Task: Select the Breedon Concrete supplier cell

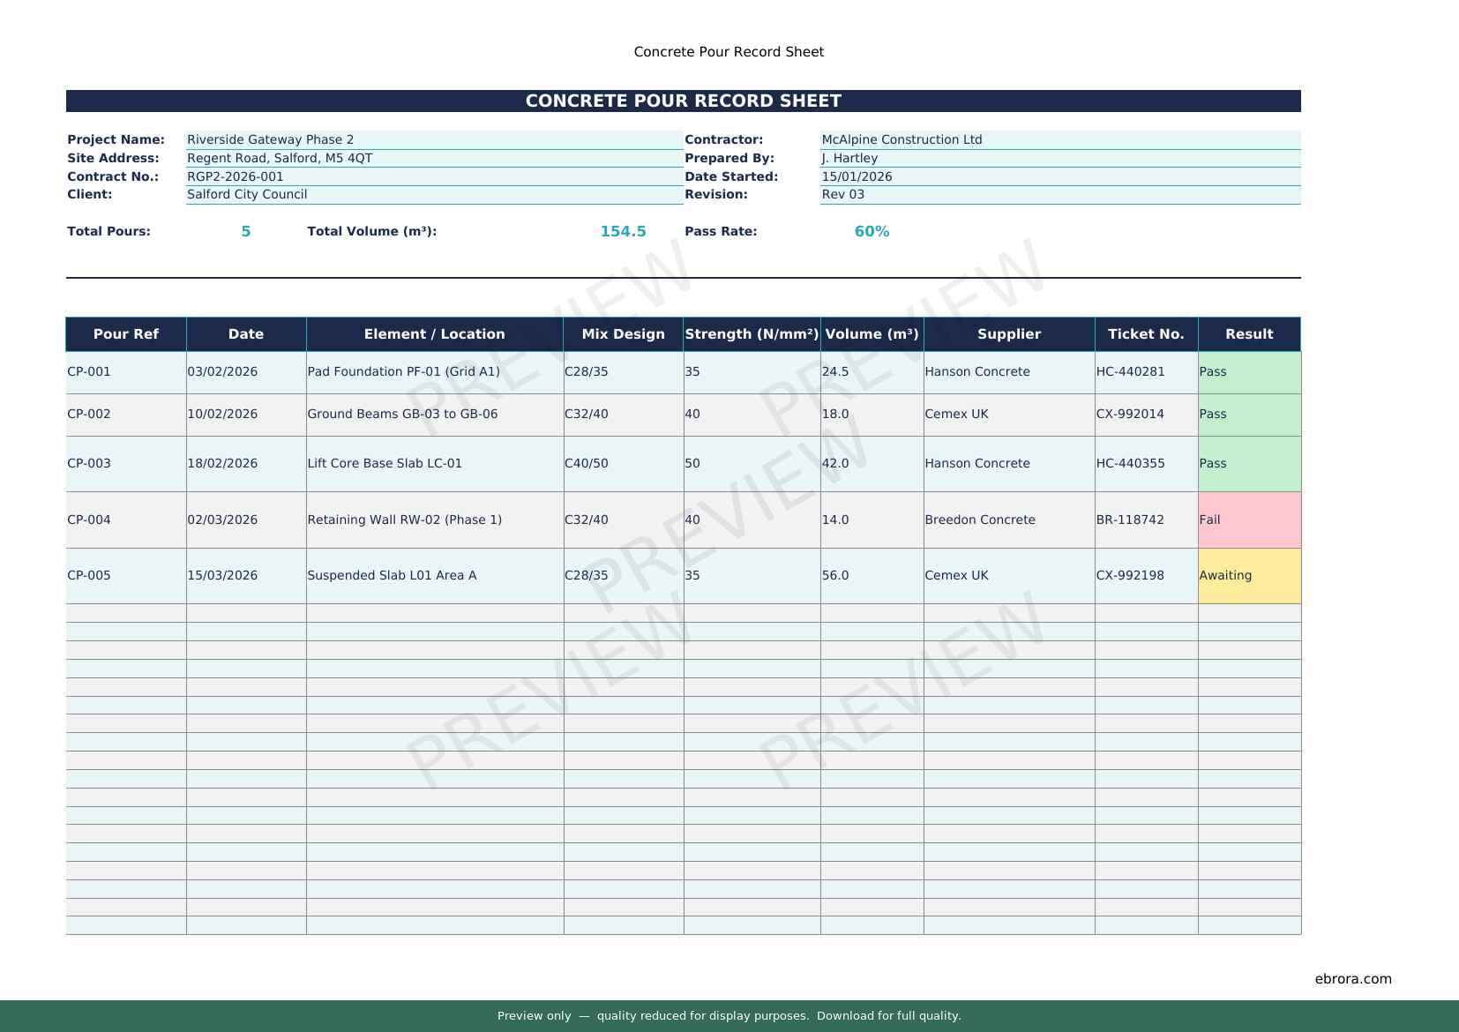Action: pos(1008,520)
